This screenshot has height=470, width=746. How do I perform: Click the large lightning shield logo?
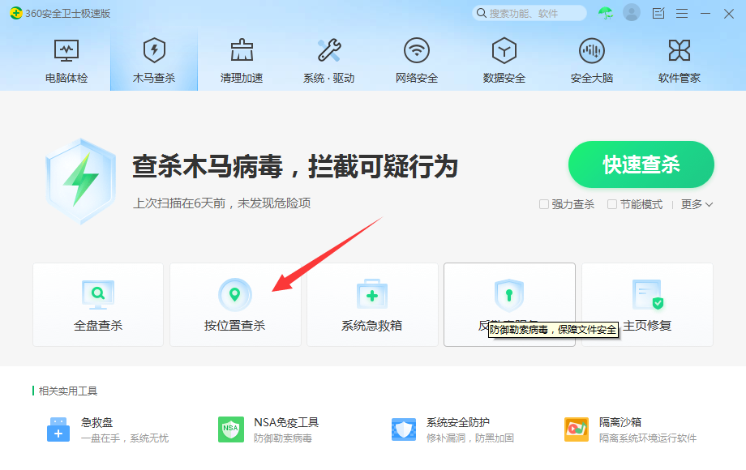pyautogui.click(x=81, y=181)
